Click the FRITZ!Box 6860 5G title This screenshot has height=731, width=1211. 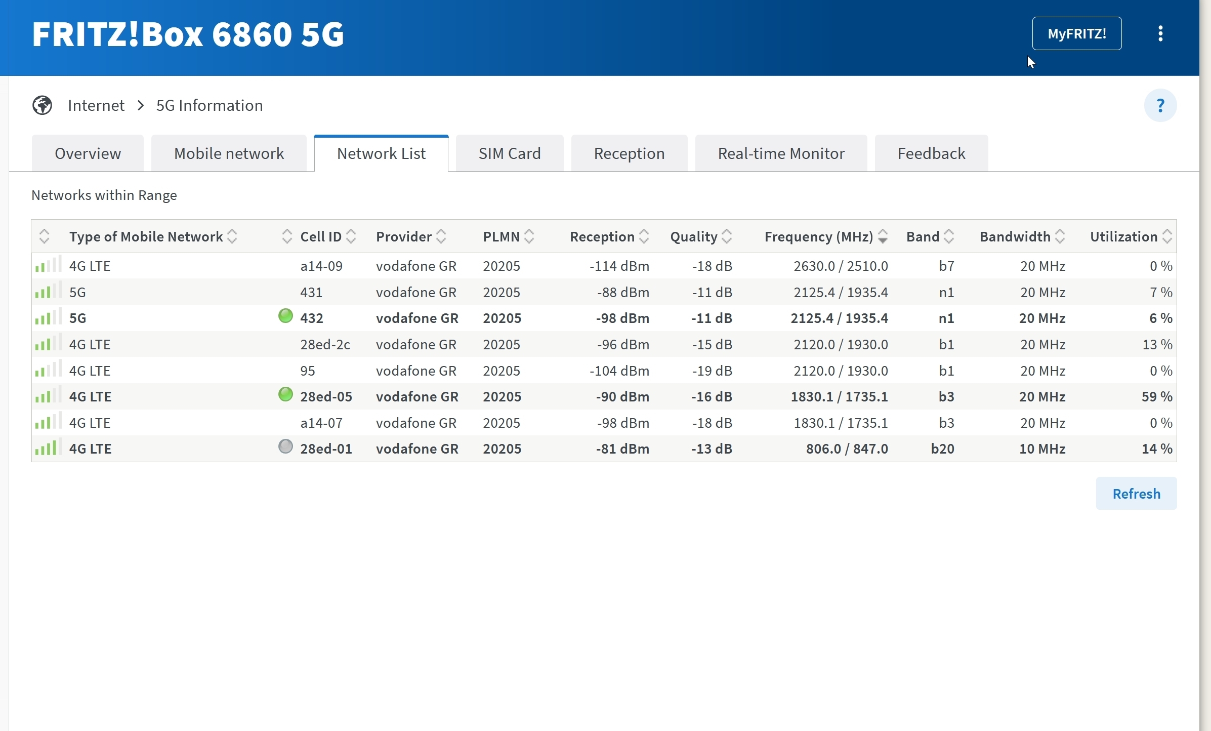[x=188, y=34]
